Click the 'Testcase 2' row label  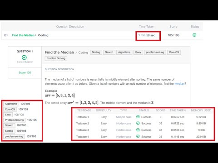[x=83, y=124]
